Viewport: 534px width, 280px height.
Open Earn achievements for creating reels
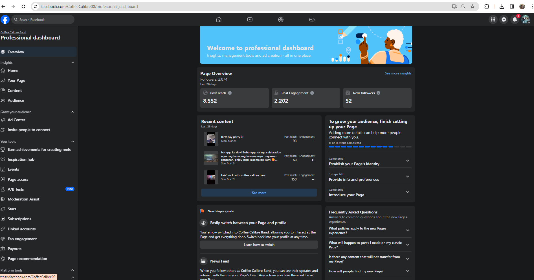38,149
